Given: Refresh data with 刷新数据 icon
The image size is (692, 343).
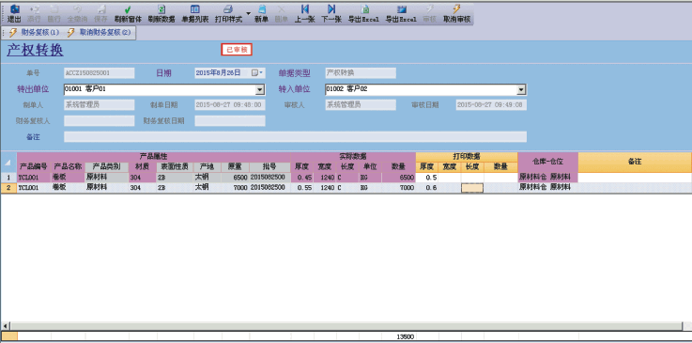Looking at the screenshot, I should click(x=161, y=14).
